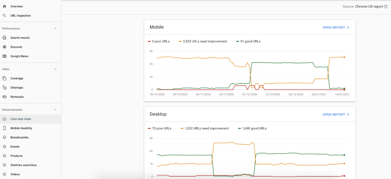Click the Videos layers icon

[x=4, y=174]
